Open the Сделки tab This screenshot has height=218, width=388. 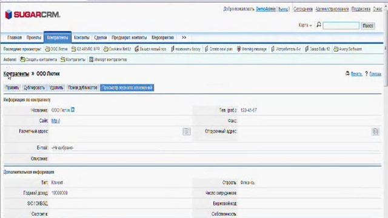coord(100,38)
